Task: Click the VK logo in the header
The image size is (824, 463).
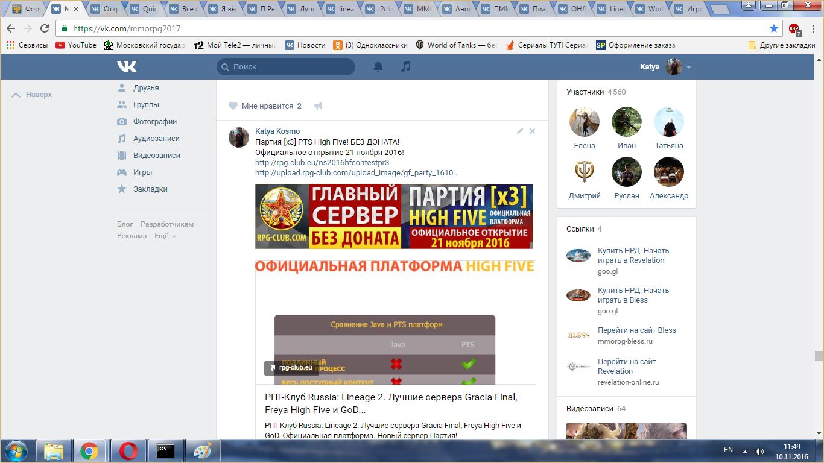Action: [x=127, y=66]
